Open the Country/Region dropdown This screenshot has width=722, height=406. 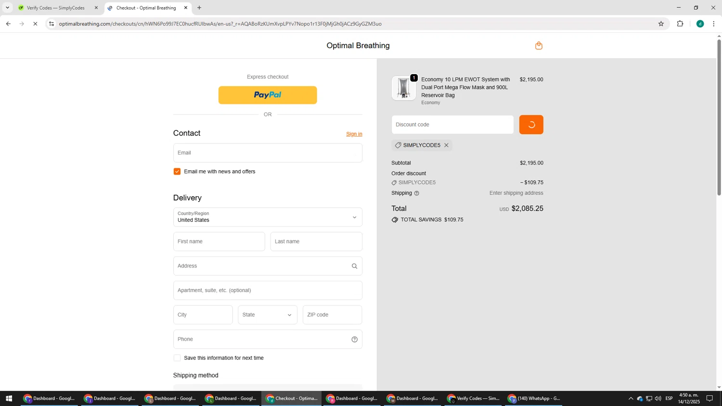point(268,217)
